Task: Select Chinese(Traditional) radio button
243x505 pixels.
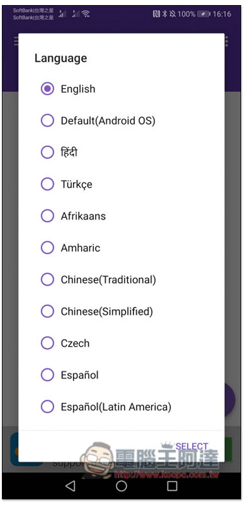Action: point(47,280)
